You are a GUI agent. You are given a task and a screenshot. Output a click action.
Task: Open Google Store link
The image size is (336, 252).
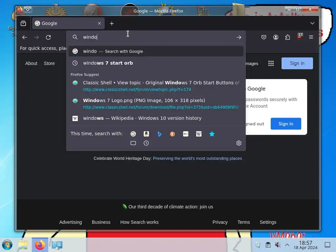click(49, 63)
